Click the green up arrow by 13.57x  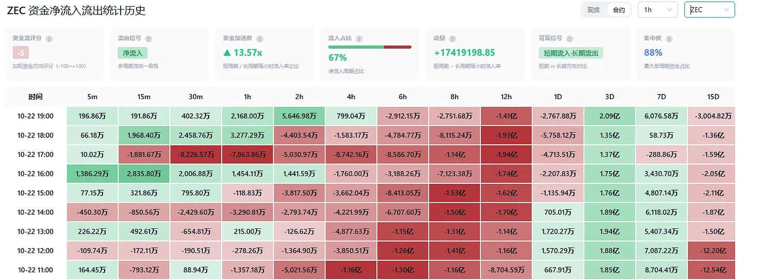[227, 53]
